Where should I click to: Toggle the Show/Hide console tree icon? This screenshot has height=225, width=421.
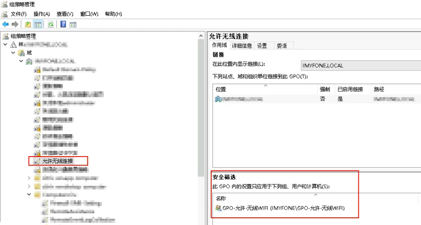[38, 24]
